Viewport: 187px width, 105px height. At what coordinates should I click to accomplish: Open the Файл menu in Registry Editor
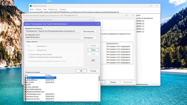pyautogui.click(x=32, y=9)
